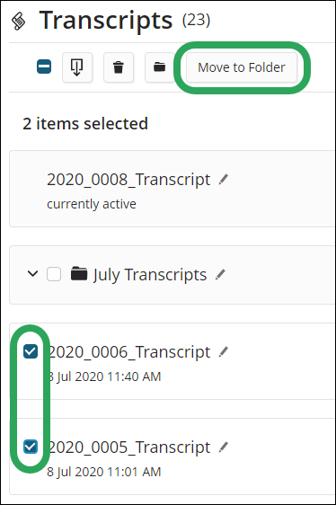Click the Transcripts page title
Image resolution: width=336 pixels, height=505 pixels.
[106, 20]
